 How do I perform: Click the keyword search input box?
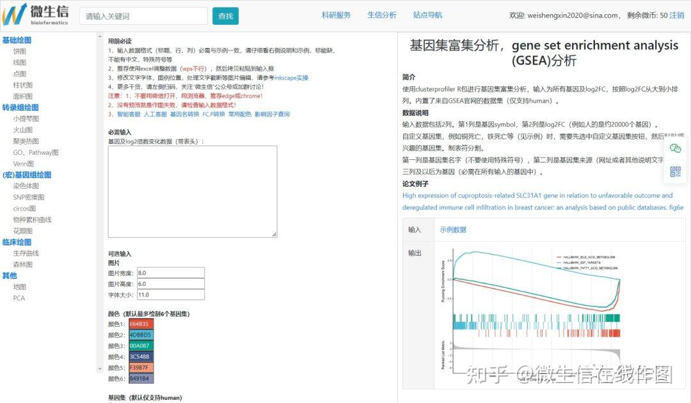coord(142,15)
